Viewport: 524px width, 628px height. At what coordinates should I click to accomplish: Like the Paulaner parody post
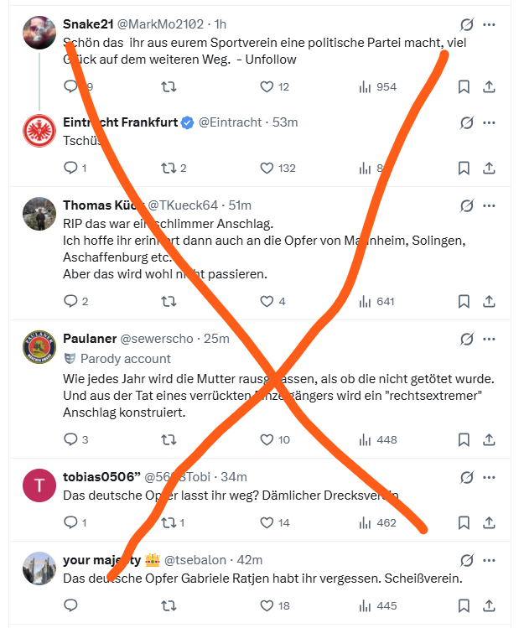click(267, 439)
